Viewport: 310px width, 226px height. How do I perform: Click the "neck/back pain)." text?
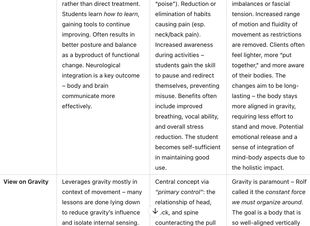(178, 34)
